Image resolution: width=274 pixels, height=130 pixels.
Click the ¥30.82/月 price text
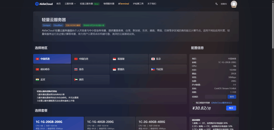click(201, 108)
